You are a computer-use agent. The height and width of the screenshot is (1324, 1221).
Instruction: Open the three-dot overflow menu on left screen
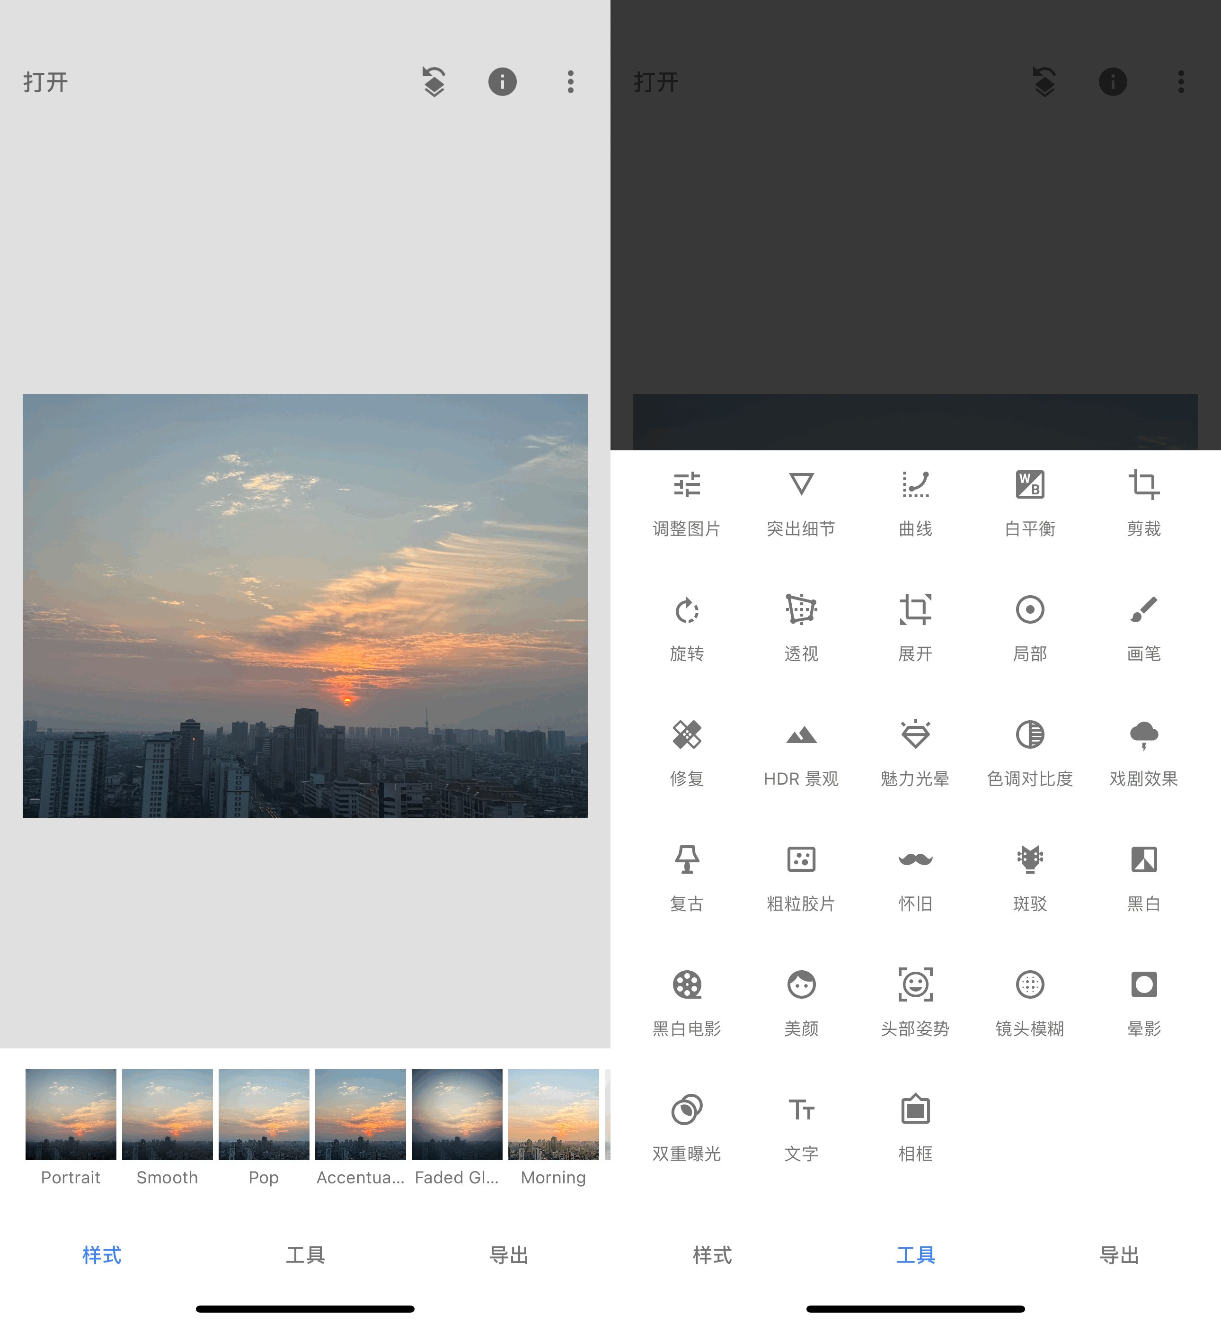pos(570,82)
